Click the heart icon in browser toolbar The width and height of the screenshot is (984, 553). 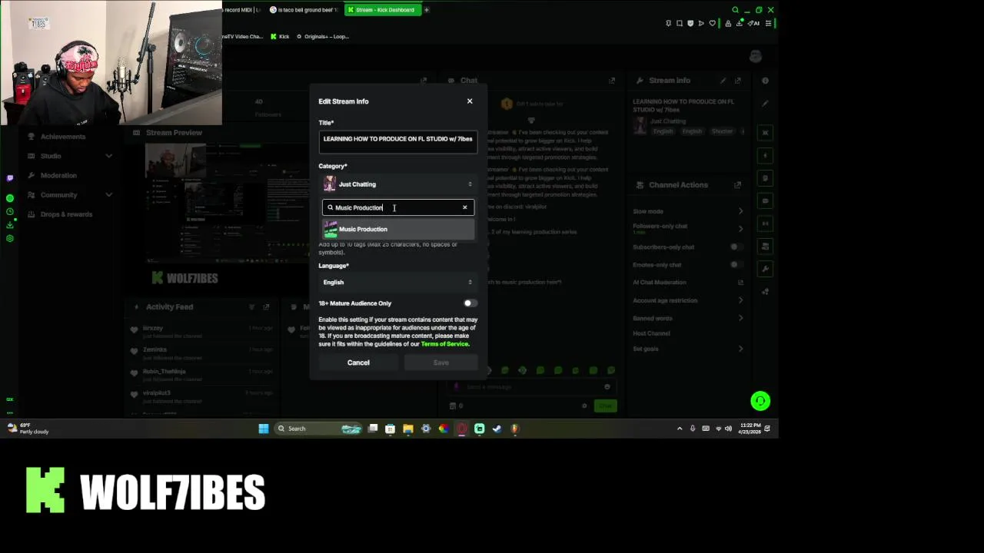click(712, 23)
